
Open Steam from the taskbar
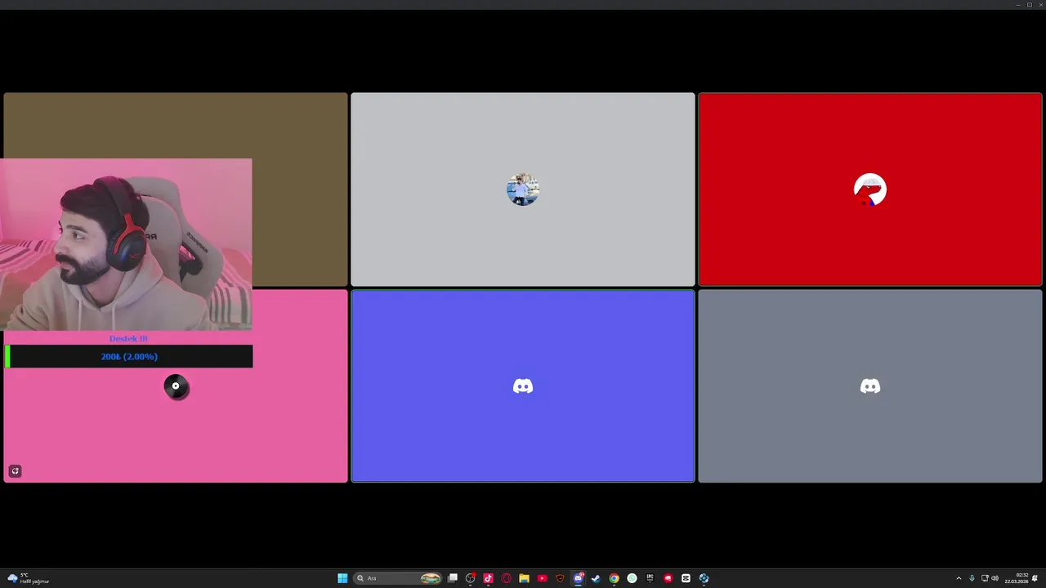click(x=596, y=578)
